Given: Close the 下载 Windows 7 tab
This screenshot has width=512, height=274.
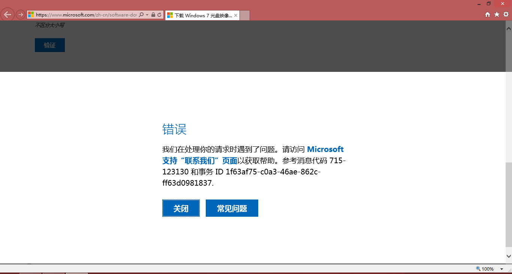Looking at the screenshot, I should tap(236, 15).
